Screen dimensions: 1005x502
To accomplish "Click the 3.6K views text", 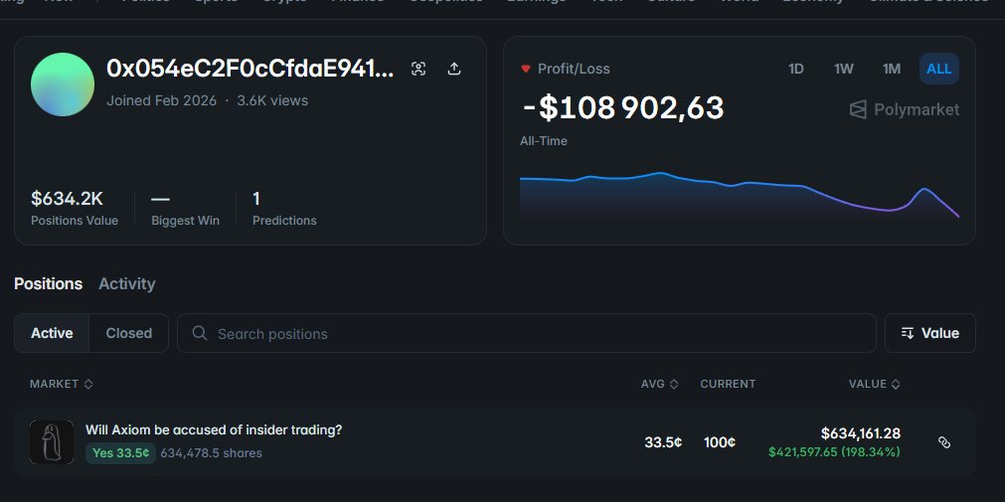I will point(272,100).
